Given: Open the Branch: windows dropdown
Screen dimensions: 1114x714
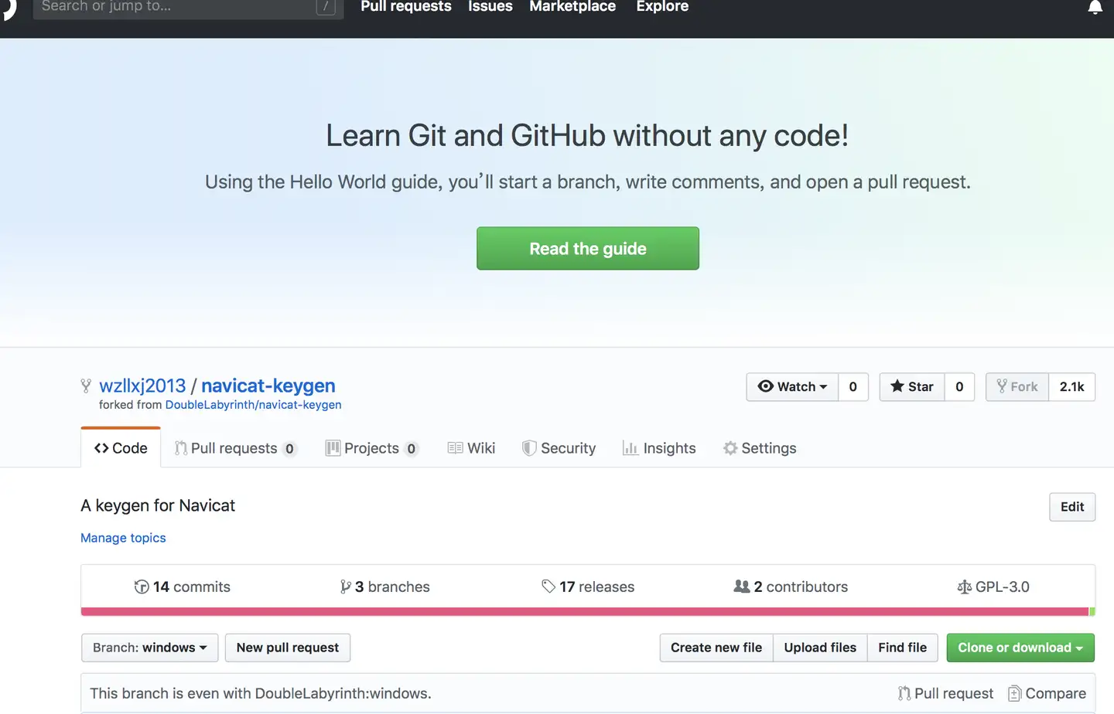Looking at the screenshot, I should pos(150,648).
